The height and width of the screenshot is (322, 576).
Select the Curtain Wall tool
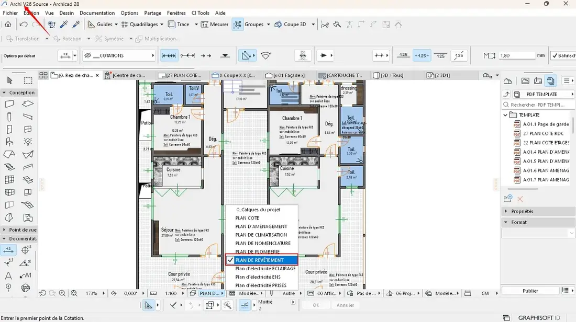[x=9, y=180]
